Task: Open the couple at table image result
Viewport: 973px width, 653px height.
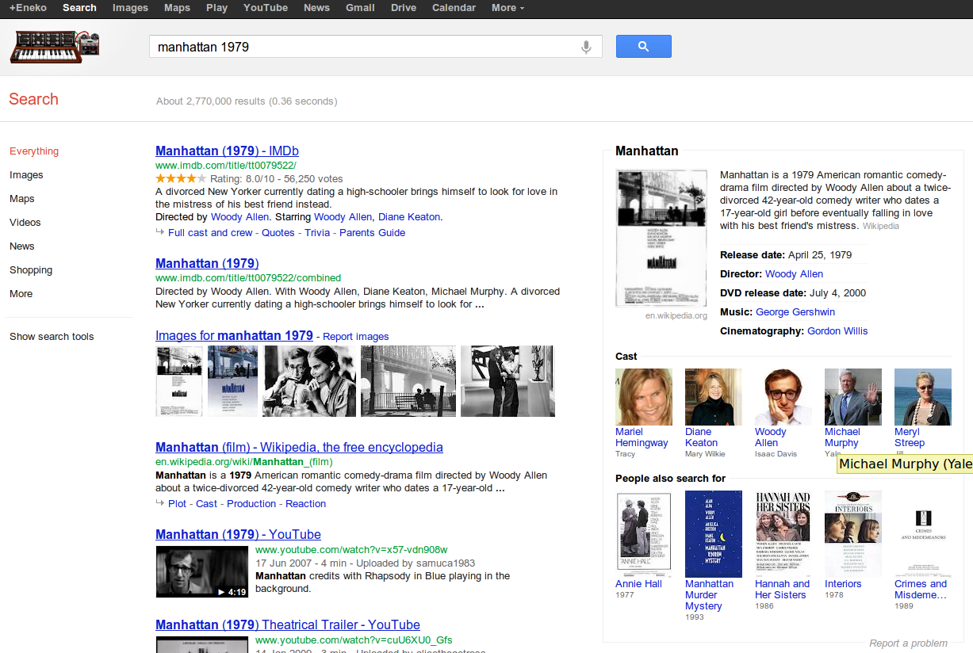Action: [309, 381]
